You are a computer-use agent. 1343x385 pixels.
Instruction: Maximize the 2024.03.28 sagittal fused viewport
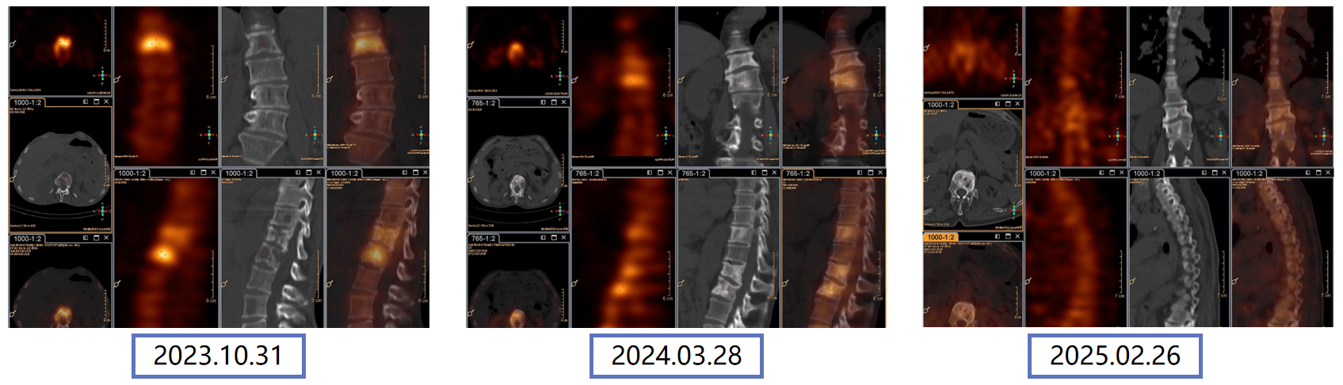[870, 173]
